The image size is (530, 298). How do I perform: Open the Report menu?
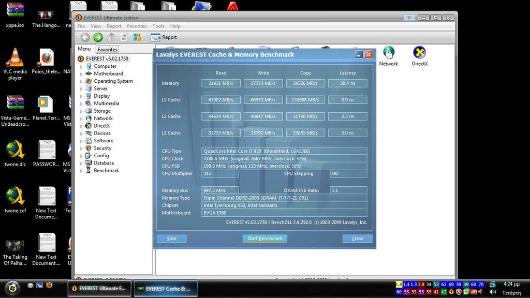tap(114, 26)
